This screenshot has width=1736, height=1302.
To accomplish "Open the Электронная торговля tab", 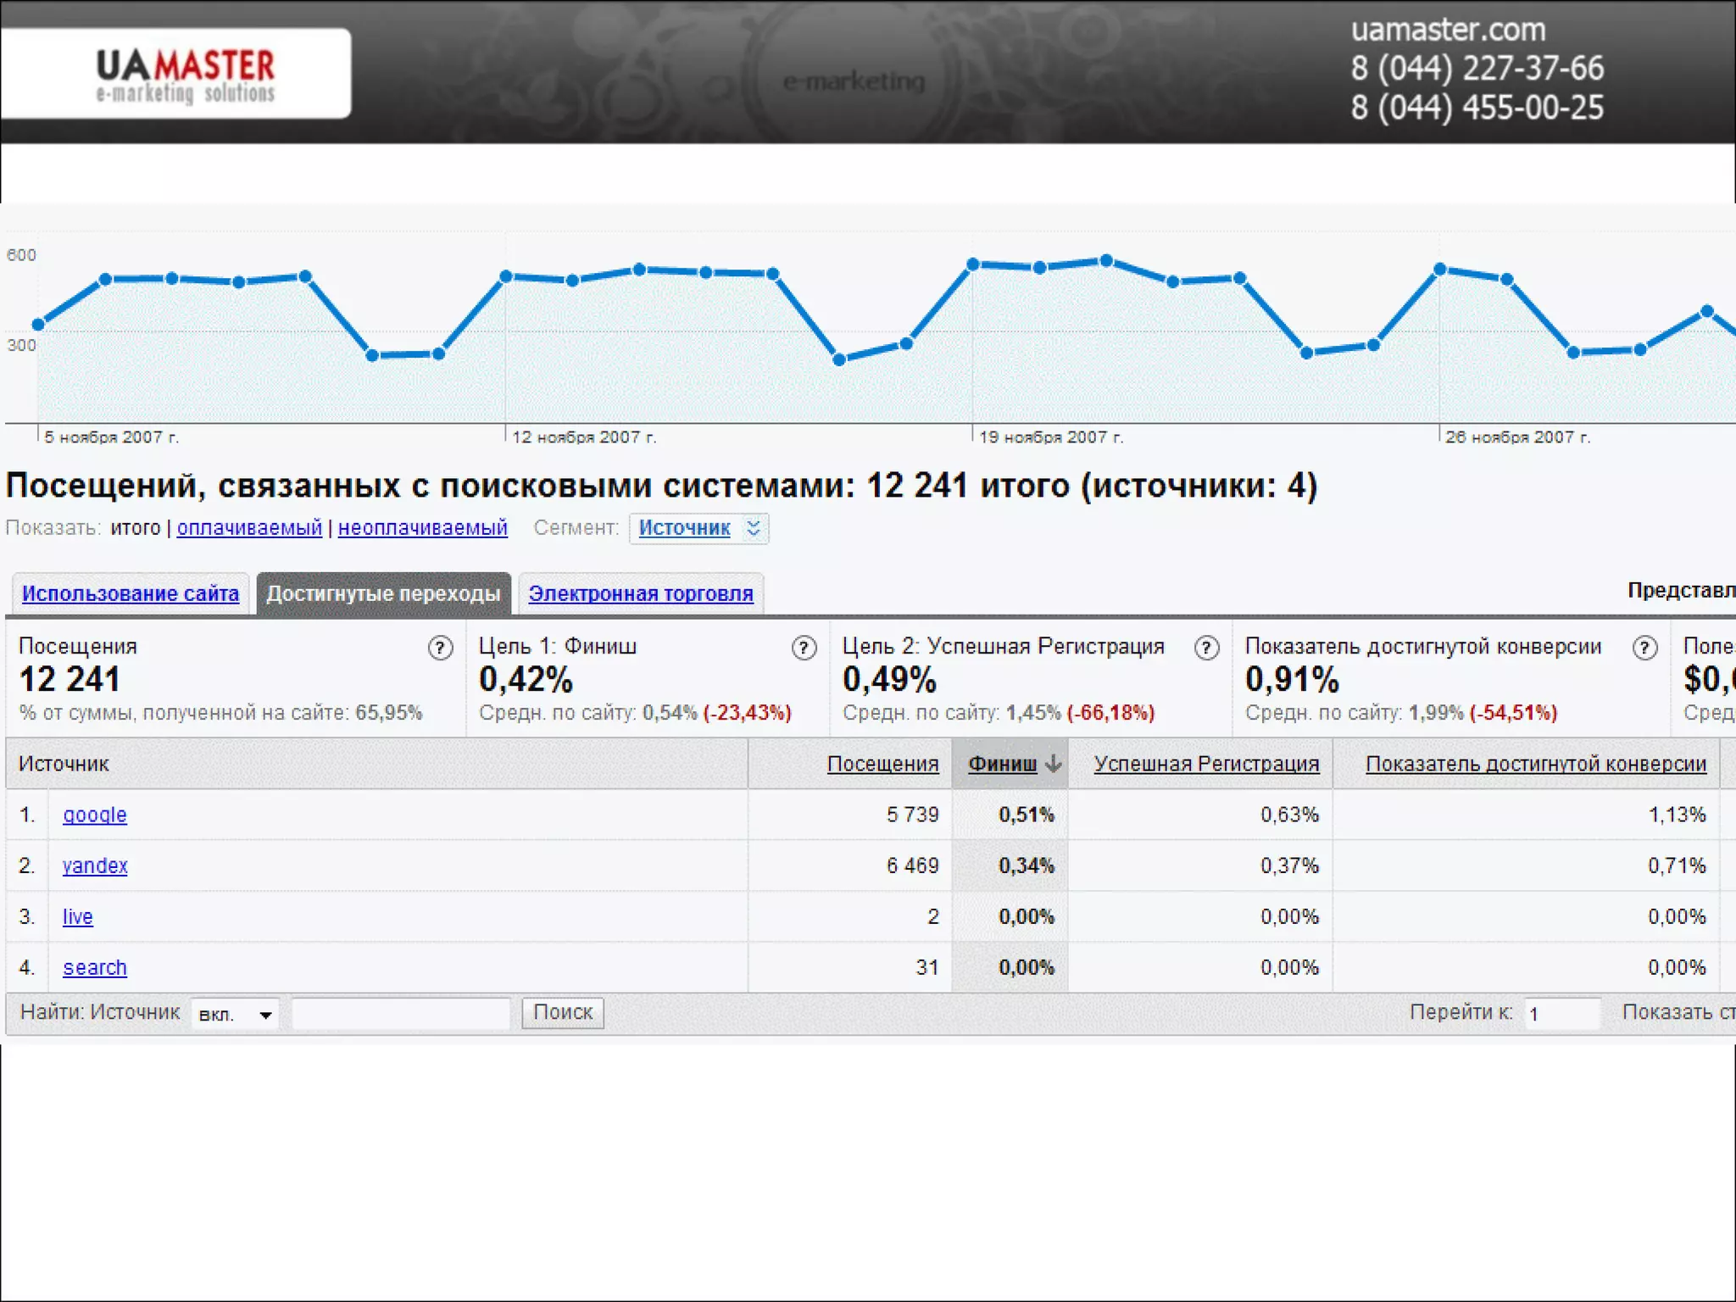I will (641, 593).
